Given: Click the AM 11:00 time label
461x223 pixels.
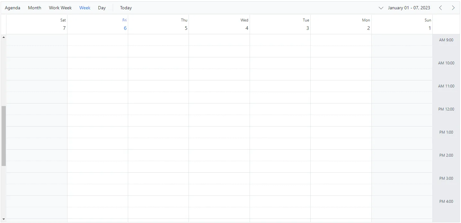Looking at the screenshot, I should [x=446, y=86].
